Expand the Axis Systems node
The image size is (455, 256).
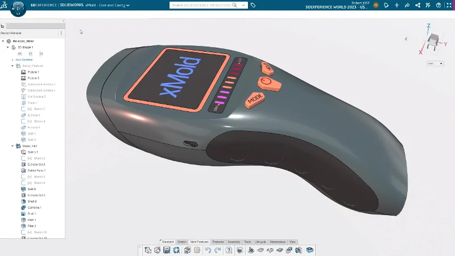[13, 60]
